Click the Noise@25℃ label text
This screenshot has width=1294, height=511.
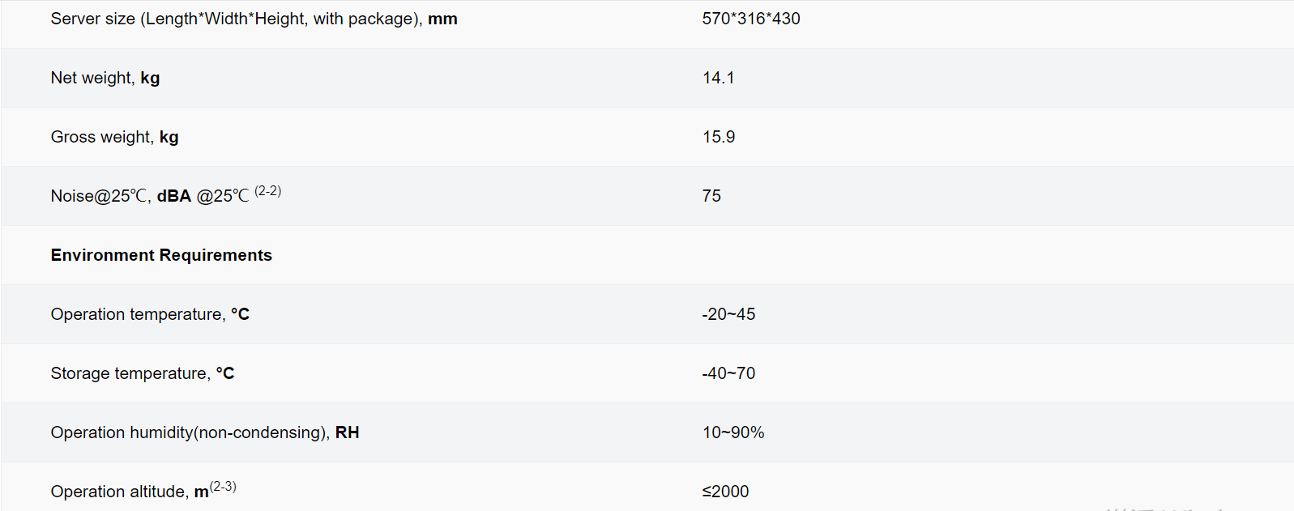[100, 196]
